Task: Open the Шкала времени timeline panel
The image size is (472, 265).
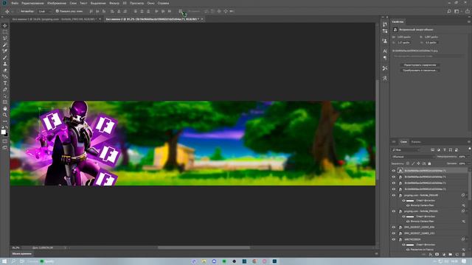Action: click(21, 253)
